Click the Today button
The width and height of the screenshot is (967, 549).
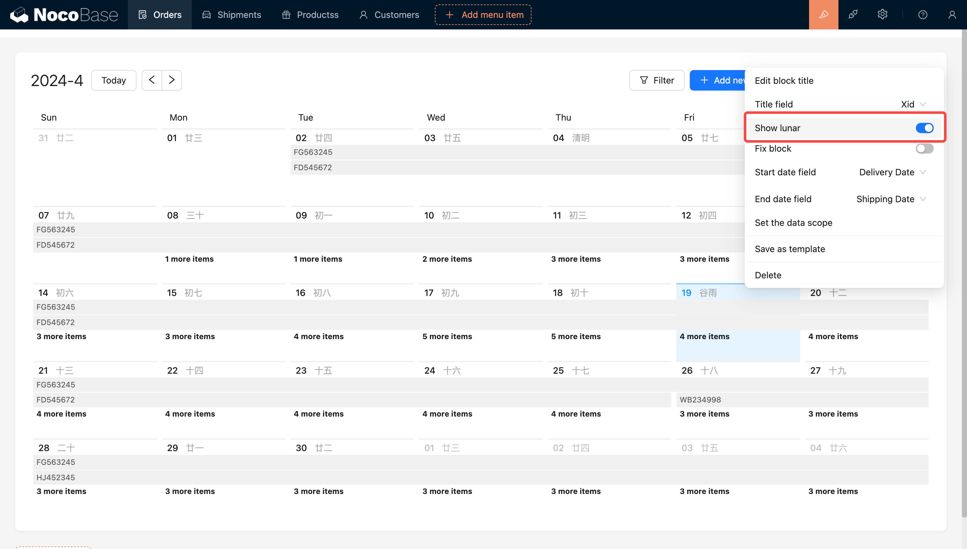(x=114, y=80)
